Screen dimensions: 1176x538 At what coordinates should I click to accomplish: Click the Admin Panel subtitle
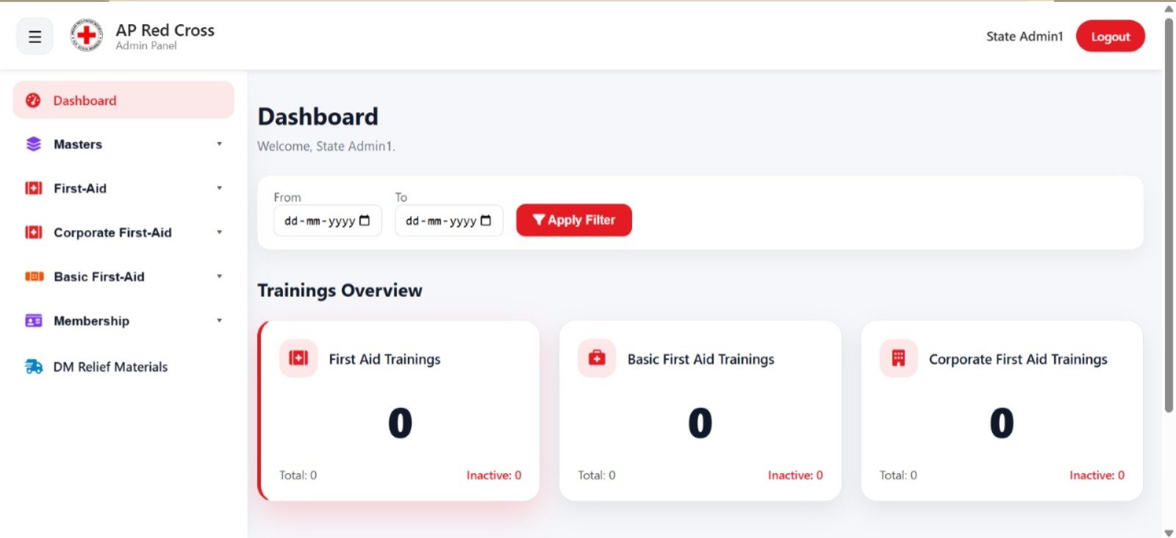146,46
